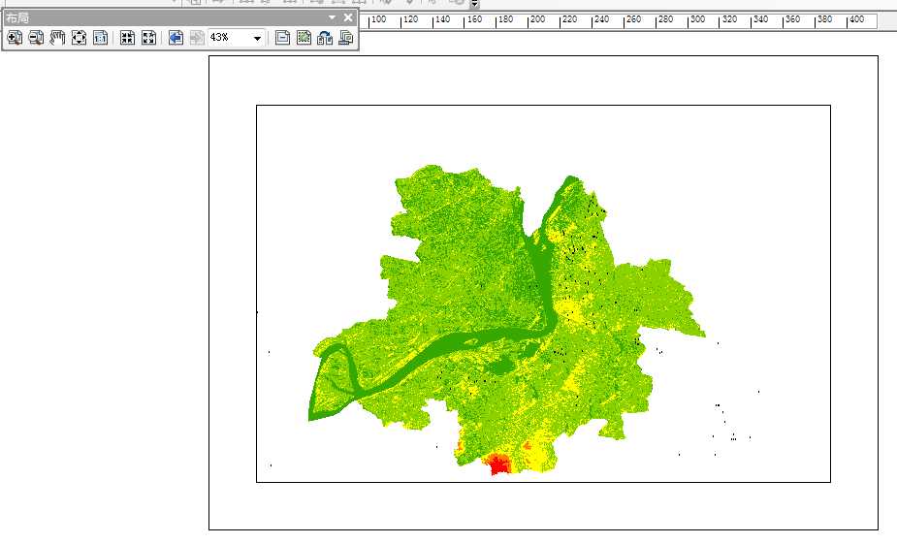The height and width of the screenshot is (544, 897).
Task: Go back to previous layout extent
Action: coord(176,38)
